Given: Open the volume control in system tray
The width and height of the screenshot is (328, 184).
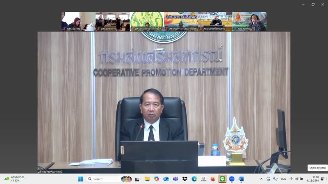Looking at the screenshot, I should tap(296, 179).
